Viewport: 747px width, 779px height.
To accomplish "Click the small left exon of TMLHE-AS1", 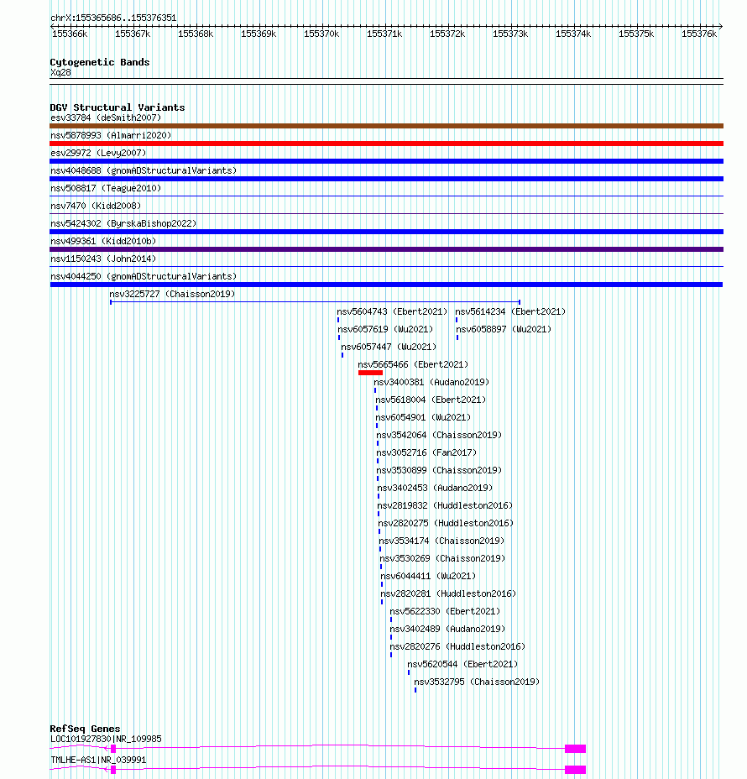I will (113, 770).
